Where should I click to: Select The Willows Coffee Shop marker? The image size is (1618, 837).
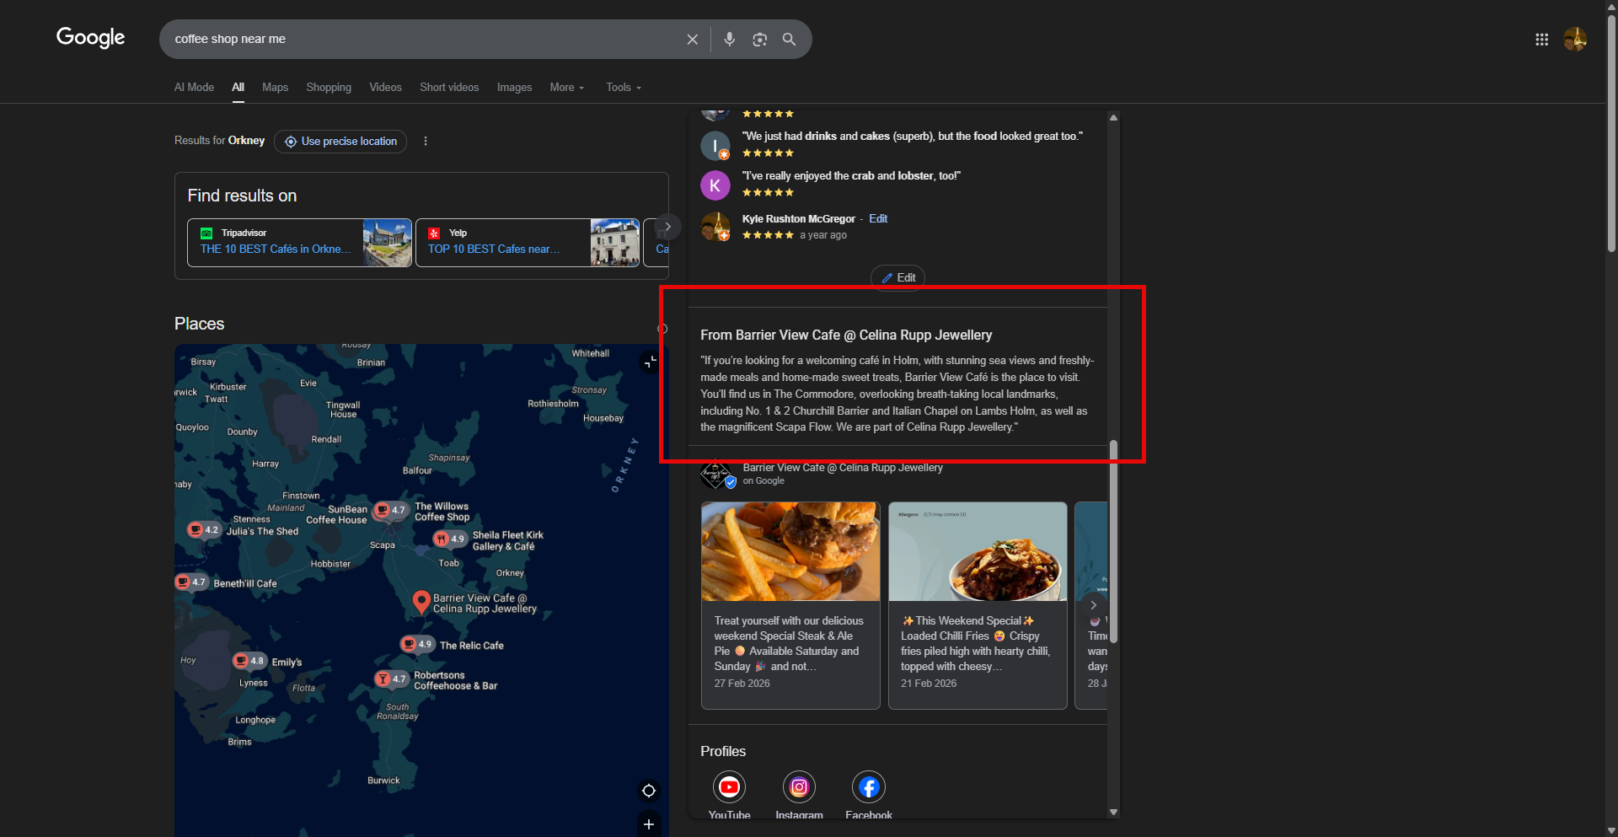click(x=390, y=511)
